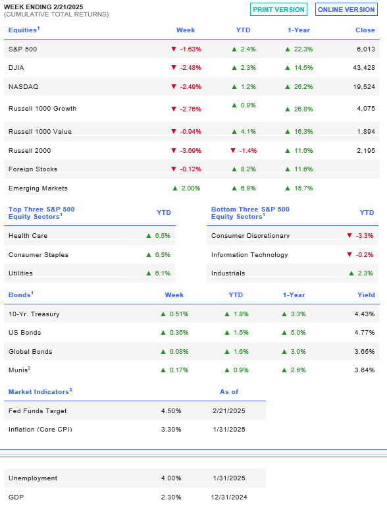Select the NASDAQ row label
387x508 pixels.
[23, 86]
